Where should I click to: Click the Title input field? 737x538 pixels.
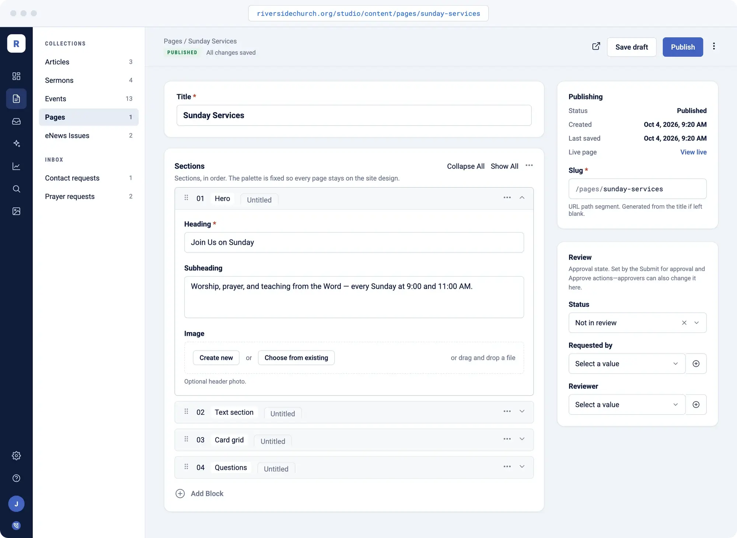[x=354, y=116]
